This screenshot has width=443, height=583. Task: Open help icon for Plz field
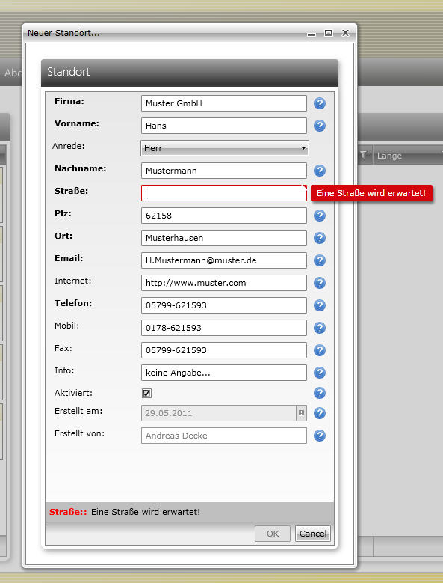[x=320, y=216]
